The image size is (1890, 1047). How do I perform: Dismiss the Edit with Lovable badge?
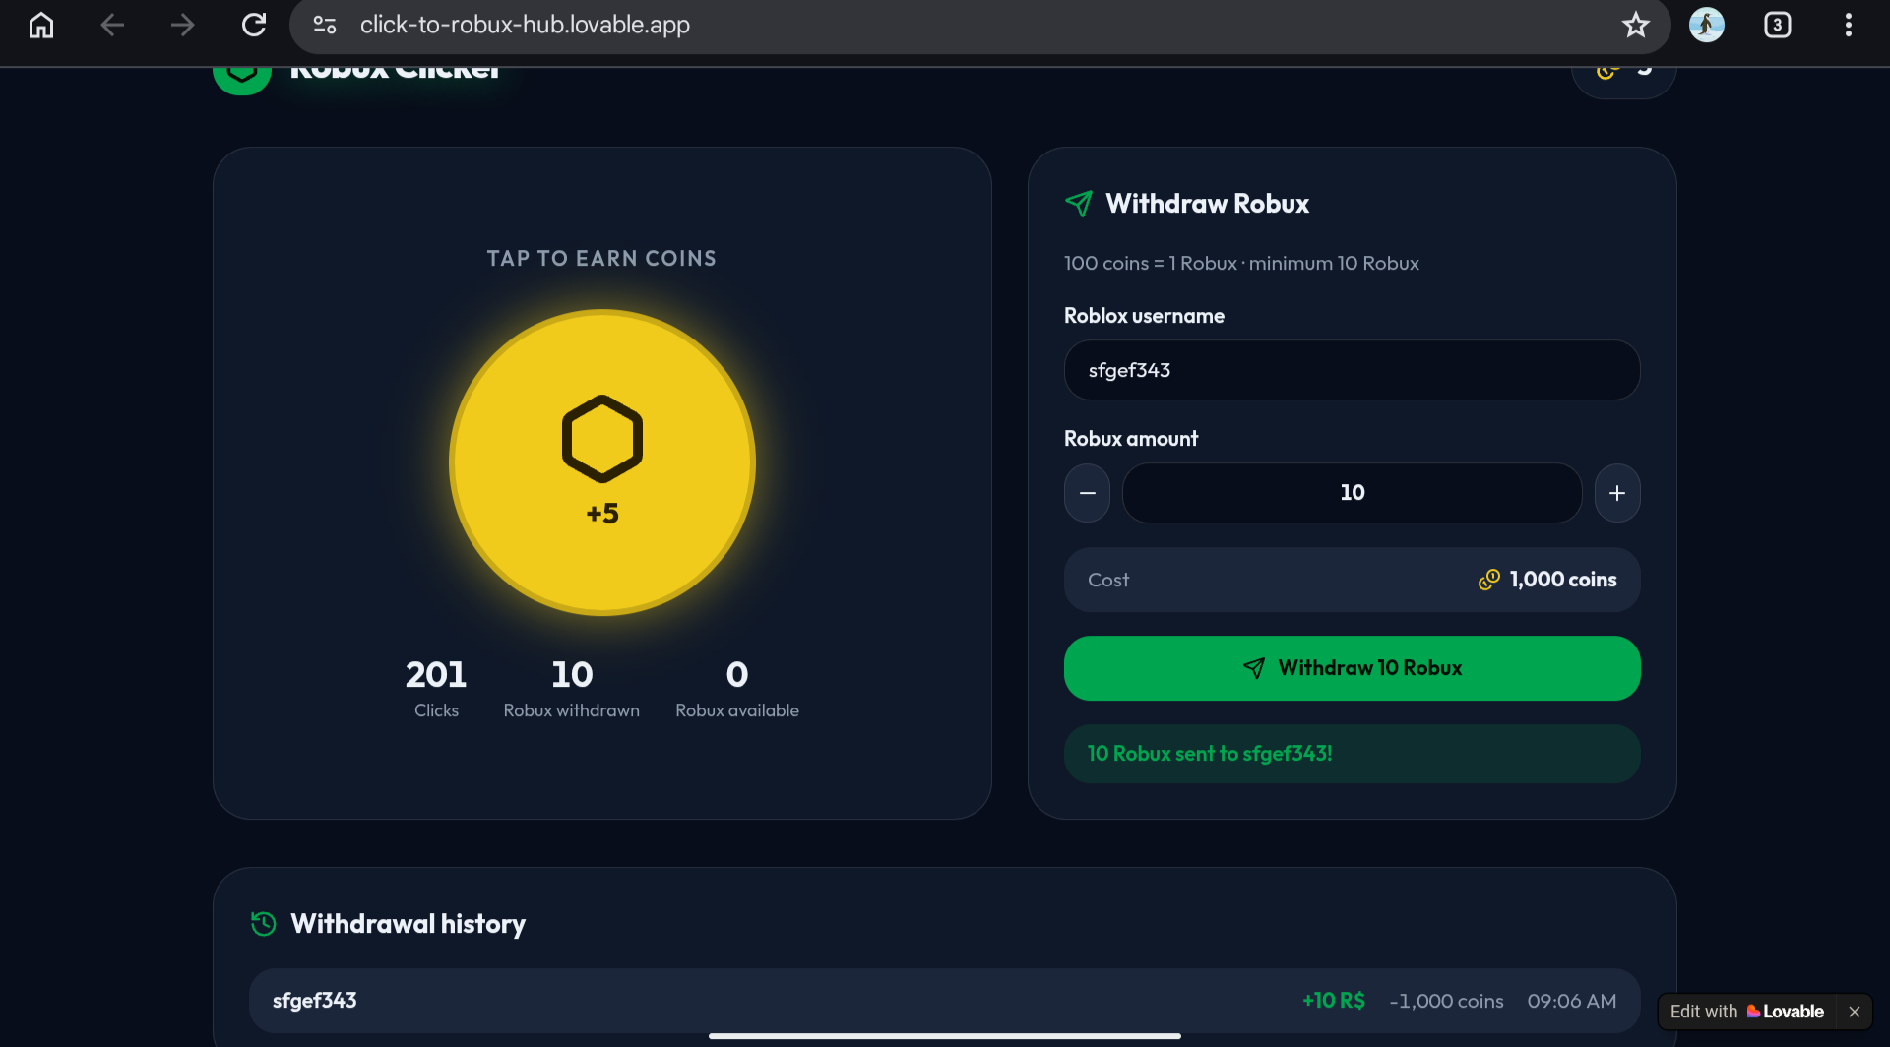coord(1855,1012)
